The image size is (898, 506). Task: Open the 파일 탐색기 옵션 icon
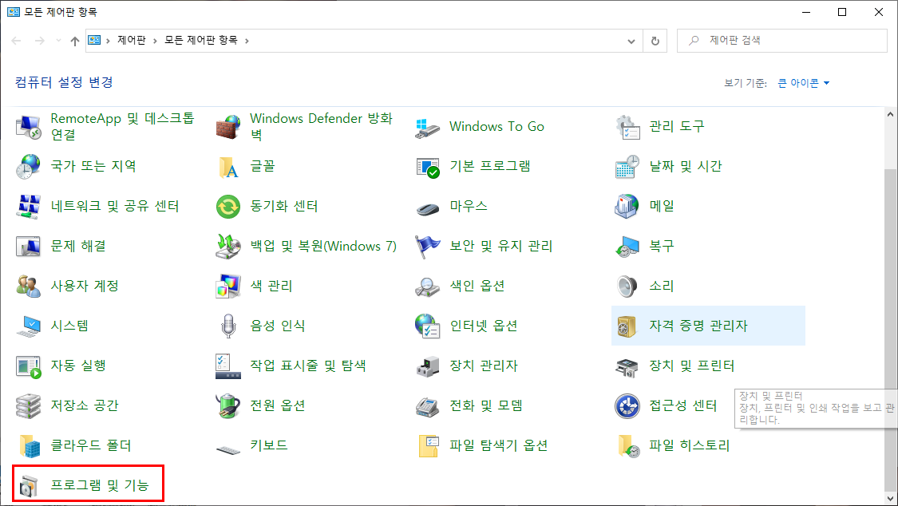click(427, 445)
